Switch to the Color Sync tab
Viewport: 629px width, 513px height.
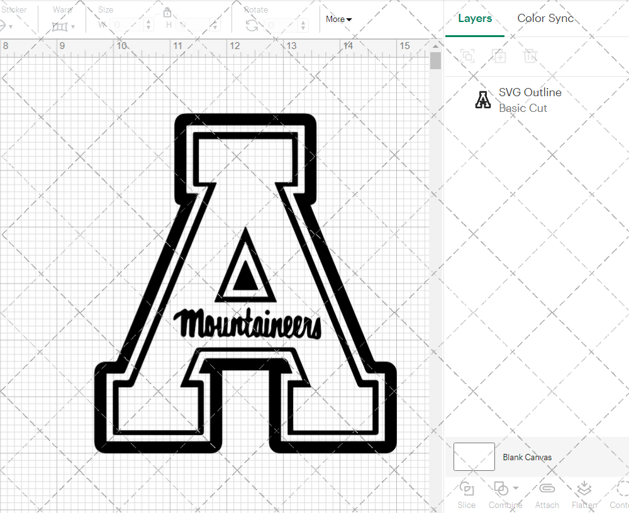pos(545,18)
